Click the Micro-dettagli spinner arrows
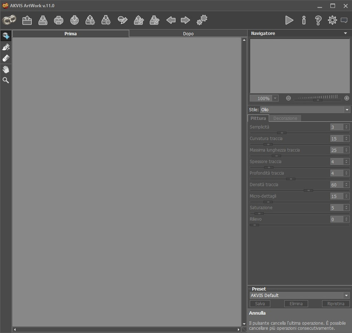The height and width of the screenshot is (333, 352). tap(347, 196)
